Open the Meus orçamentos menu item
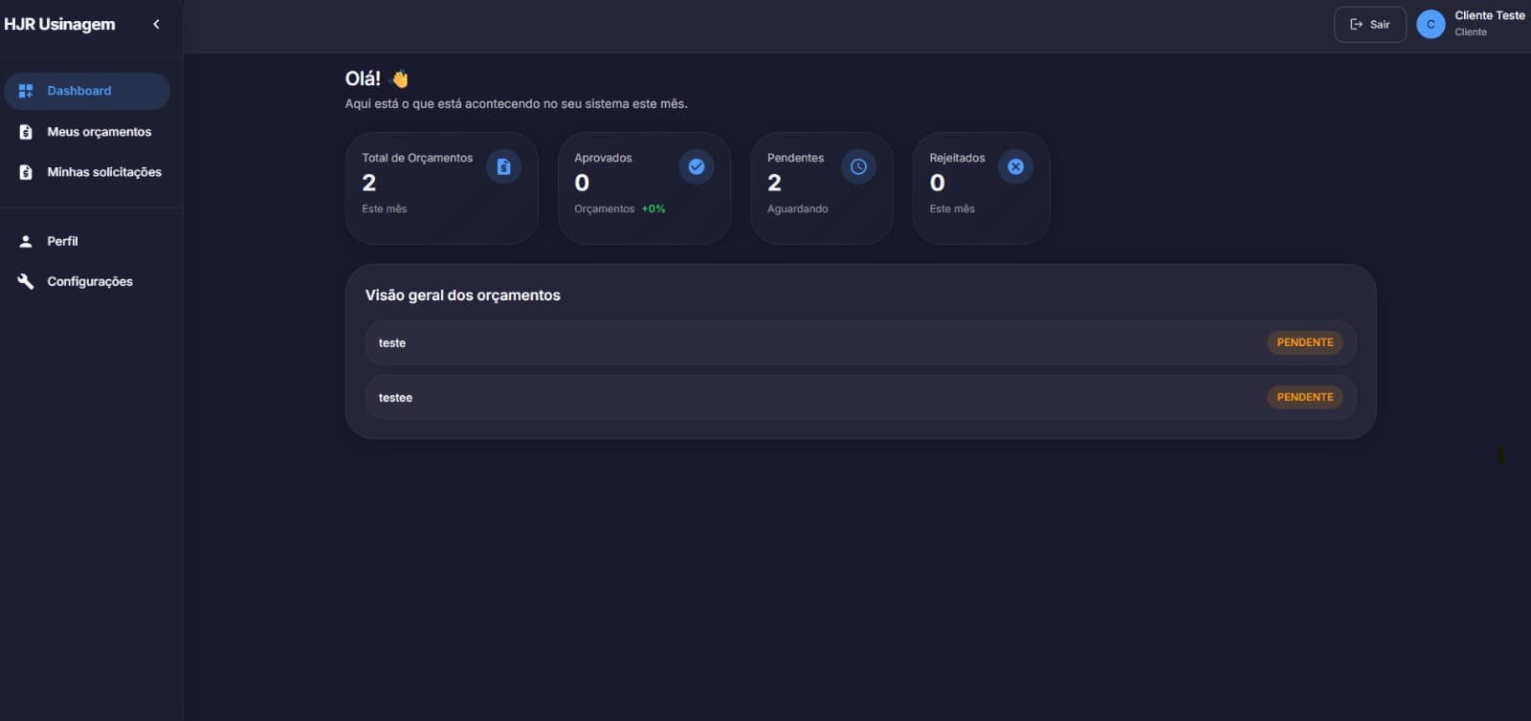This screenshot has height=721, width=1531. [99, 132]
